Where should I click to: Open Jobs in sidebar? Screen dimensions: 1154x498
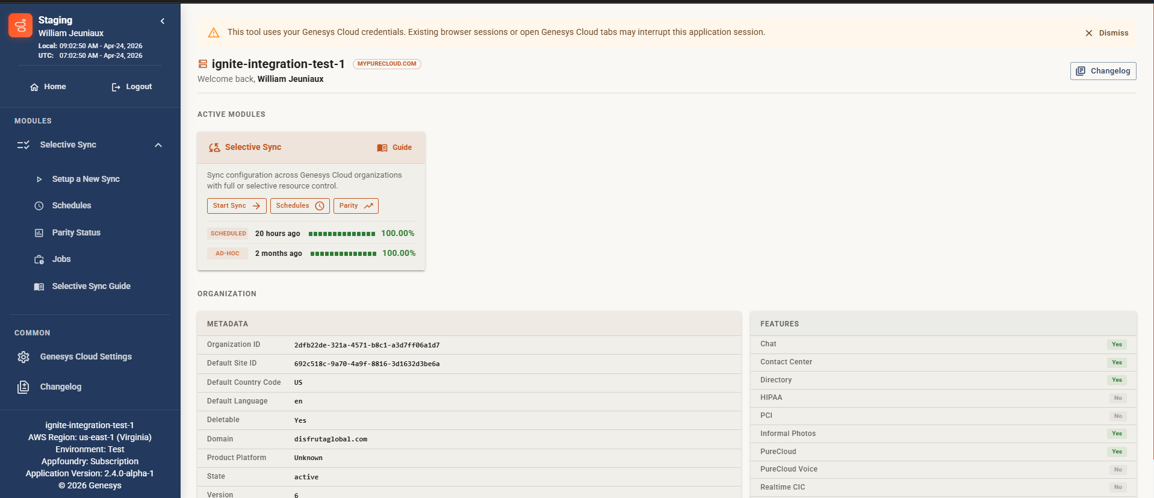[61, 259]
